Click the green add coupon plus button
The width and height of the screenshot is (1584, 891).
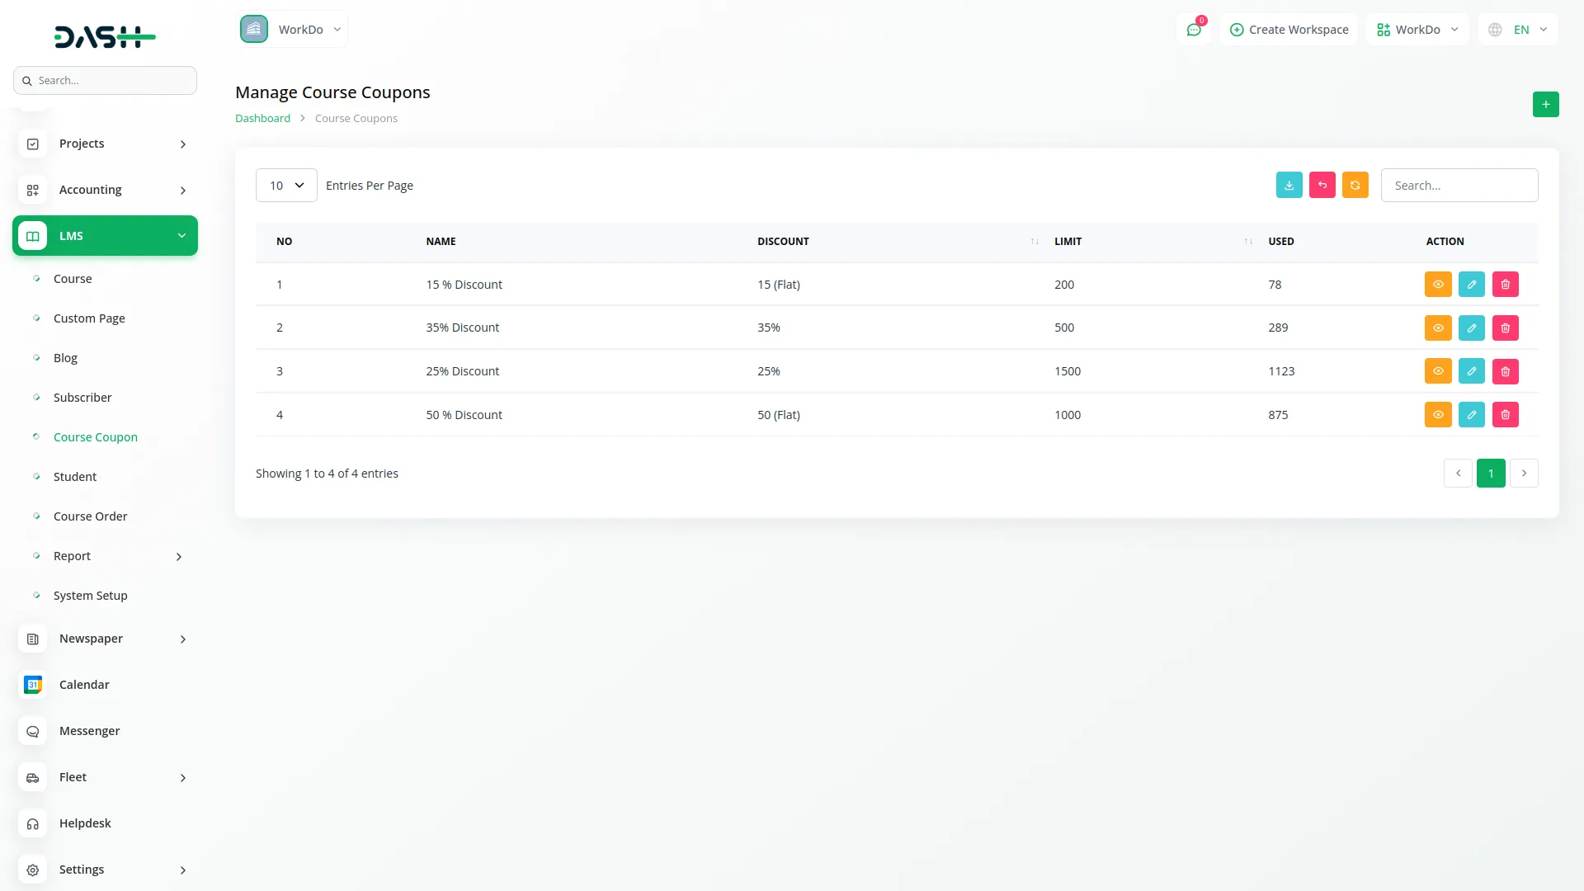pyautogui.click(x=1545, y=105)
